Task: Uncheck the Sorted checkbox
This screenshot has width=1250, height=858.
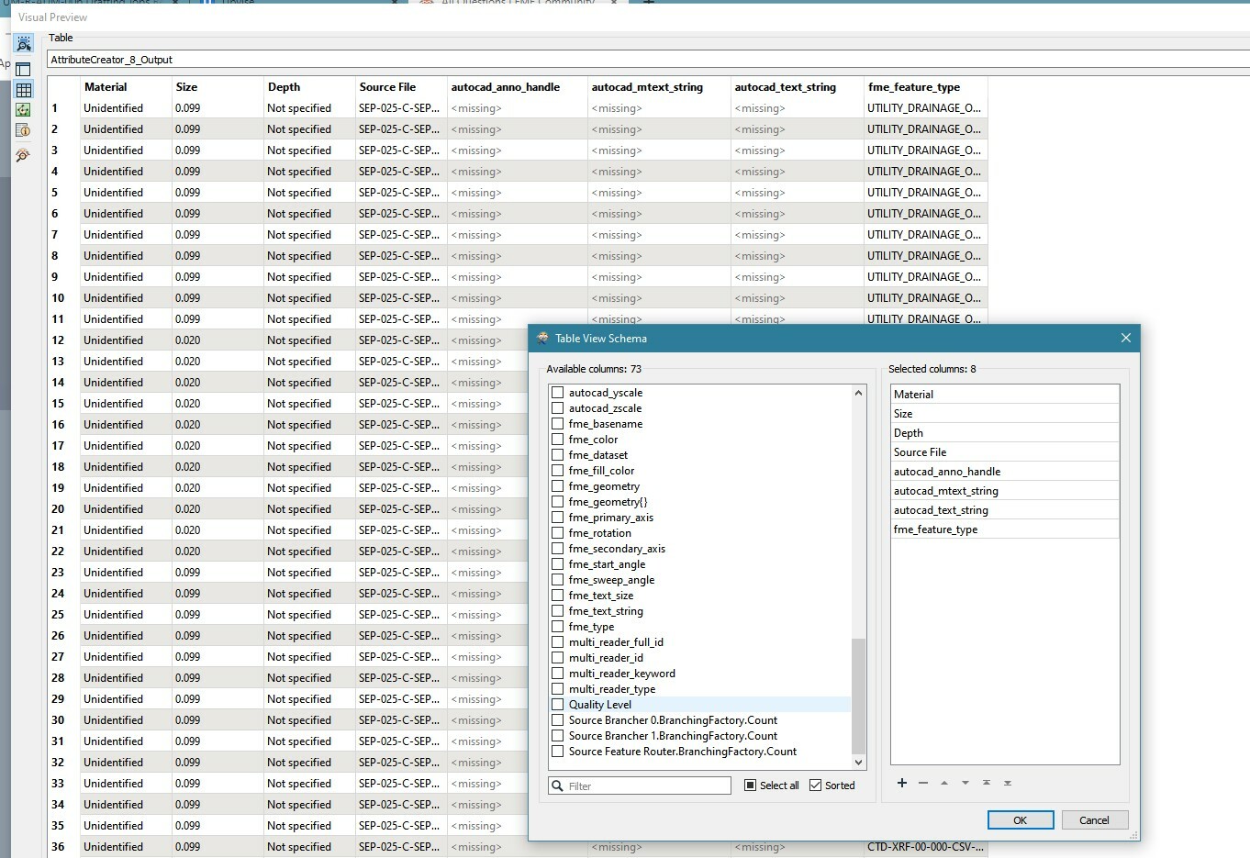Action: click(x=815, y=786)
